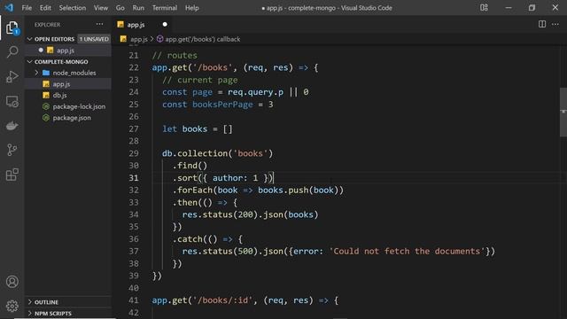Click the text '// routes' comment

175,55
